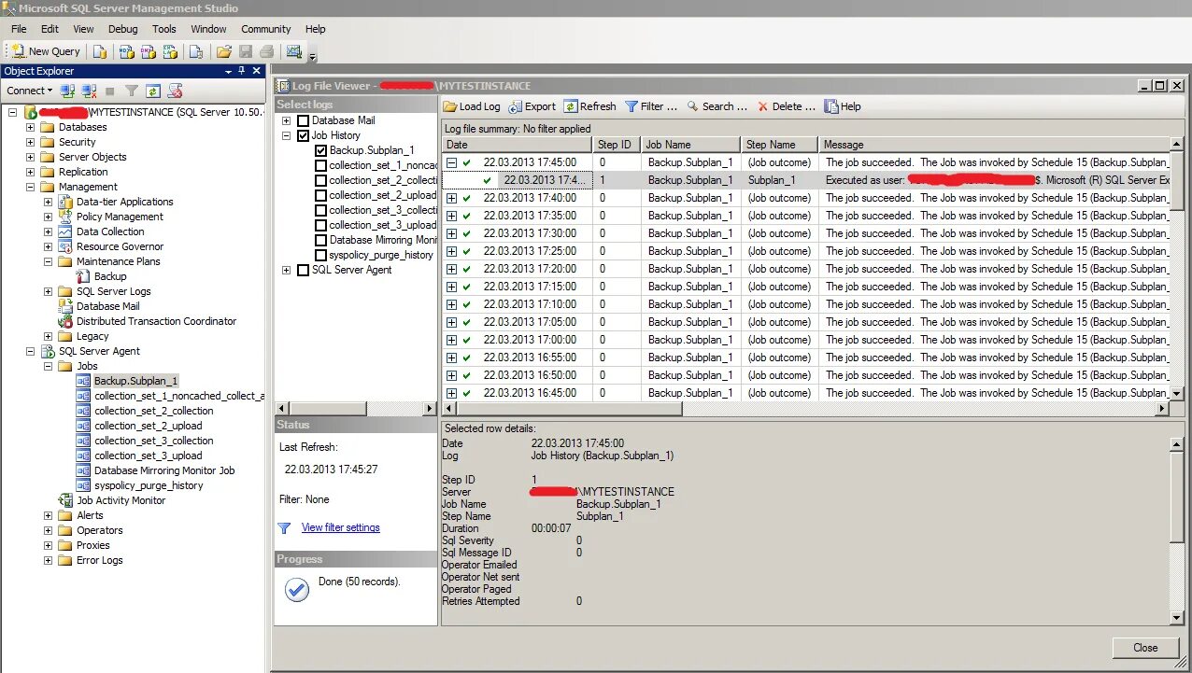This screenshot has height=673, width=1192.
Task: Click Filter in Log File Viewer toolbar
Action: pyautogui.click(x=651, y=106)
